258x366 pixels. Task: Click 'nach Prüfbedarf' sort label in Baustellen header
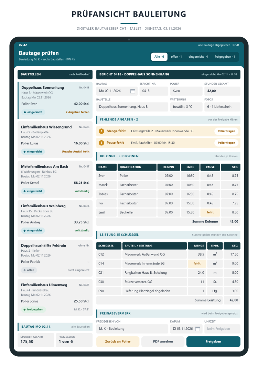(79, 75)
